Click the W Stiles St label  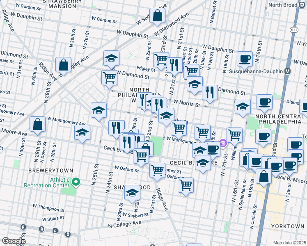tap(53, 219)
